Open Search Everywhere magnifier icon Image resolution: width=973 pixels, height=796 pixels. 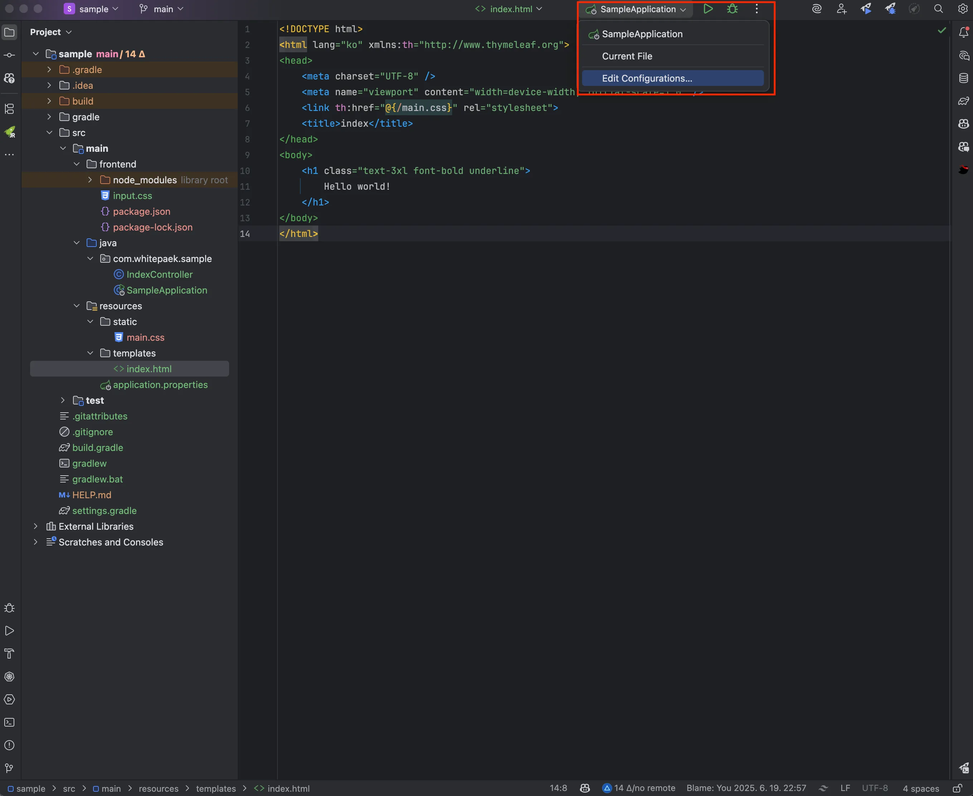point(938,9)
